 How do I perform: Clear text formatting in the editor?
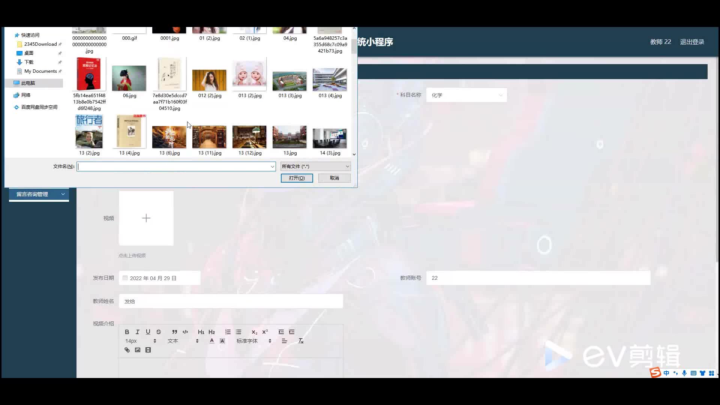[x=300, y=341]
